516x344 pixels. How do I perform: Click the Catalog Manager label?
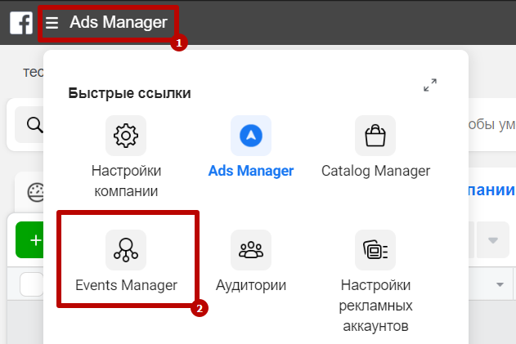pyautogui.click(x=375, y=171)
